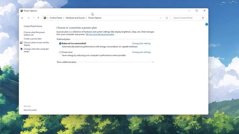Expand Show additional plans chevron
Viewport: 239px width, 134px height.
[153, 62]
